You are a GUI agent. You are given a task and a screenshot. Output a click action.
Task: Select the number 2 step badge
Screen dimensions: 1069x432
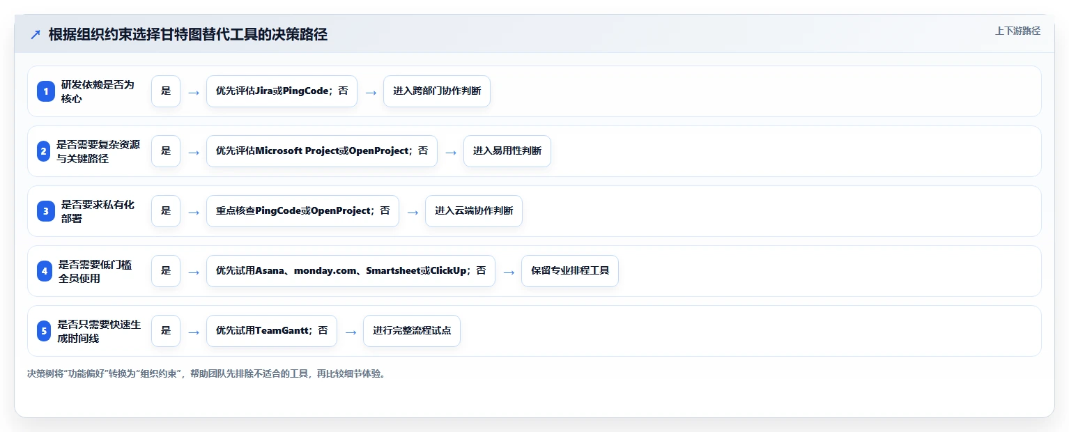[43, 151]
